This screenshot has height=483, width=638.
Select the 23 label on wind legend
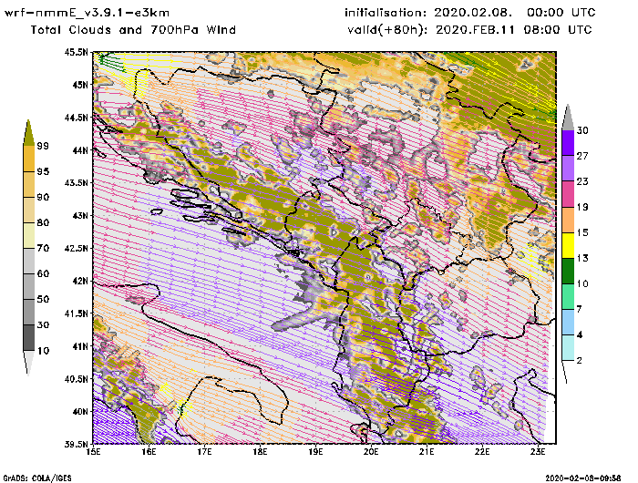pyautogui.click(x=582, y=181)
